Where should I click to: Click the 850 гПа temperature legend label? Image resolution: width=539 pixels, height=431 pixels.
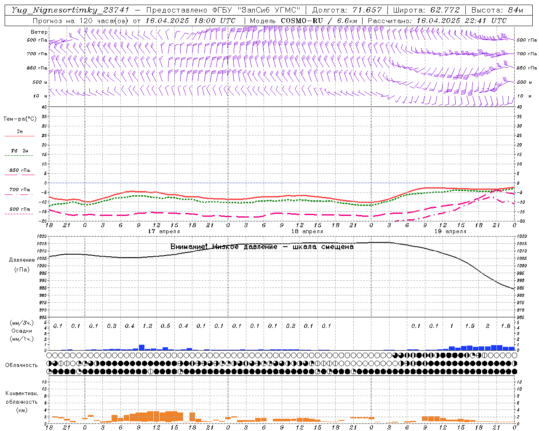coord(19,170)
